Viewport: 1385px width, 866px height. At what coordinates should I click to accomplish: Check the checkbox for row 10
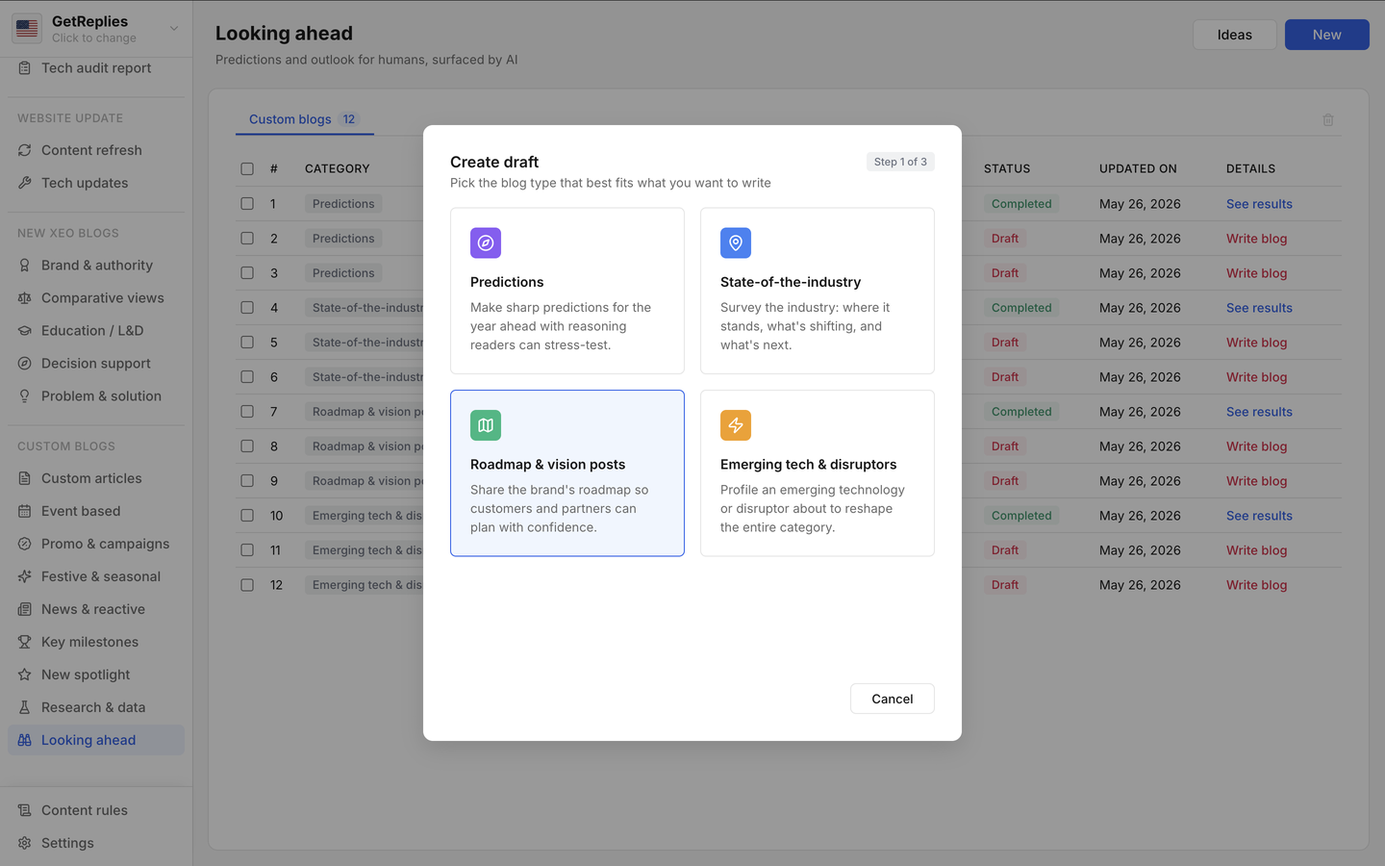point(247,516)
